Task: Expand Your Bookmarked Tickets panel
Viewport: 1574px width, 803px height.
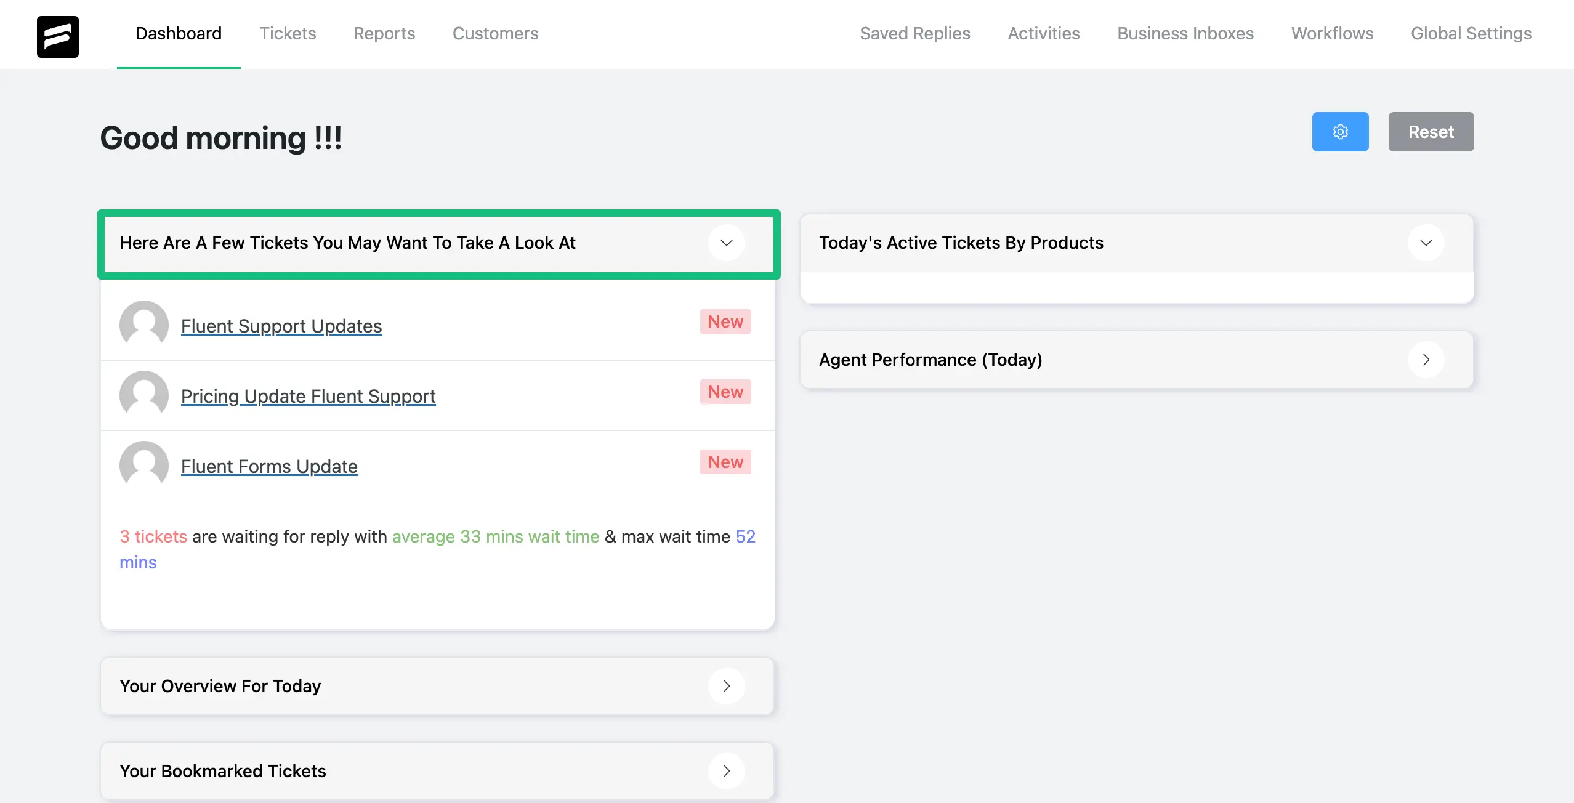Action: click(727, 771)
